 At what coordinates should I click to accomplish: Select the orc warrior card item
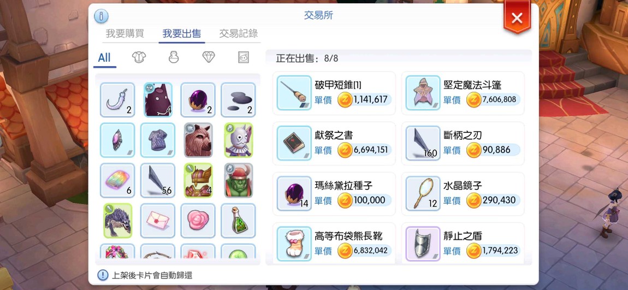(x=238, y=181)
